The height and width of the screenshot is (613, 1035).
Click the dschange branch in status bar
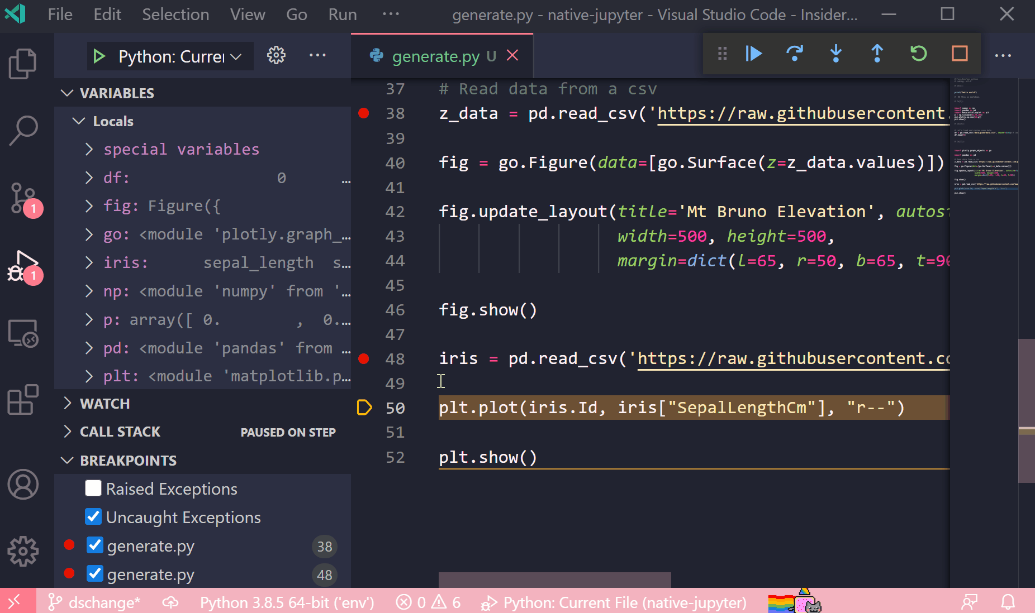(95, 603)
